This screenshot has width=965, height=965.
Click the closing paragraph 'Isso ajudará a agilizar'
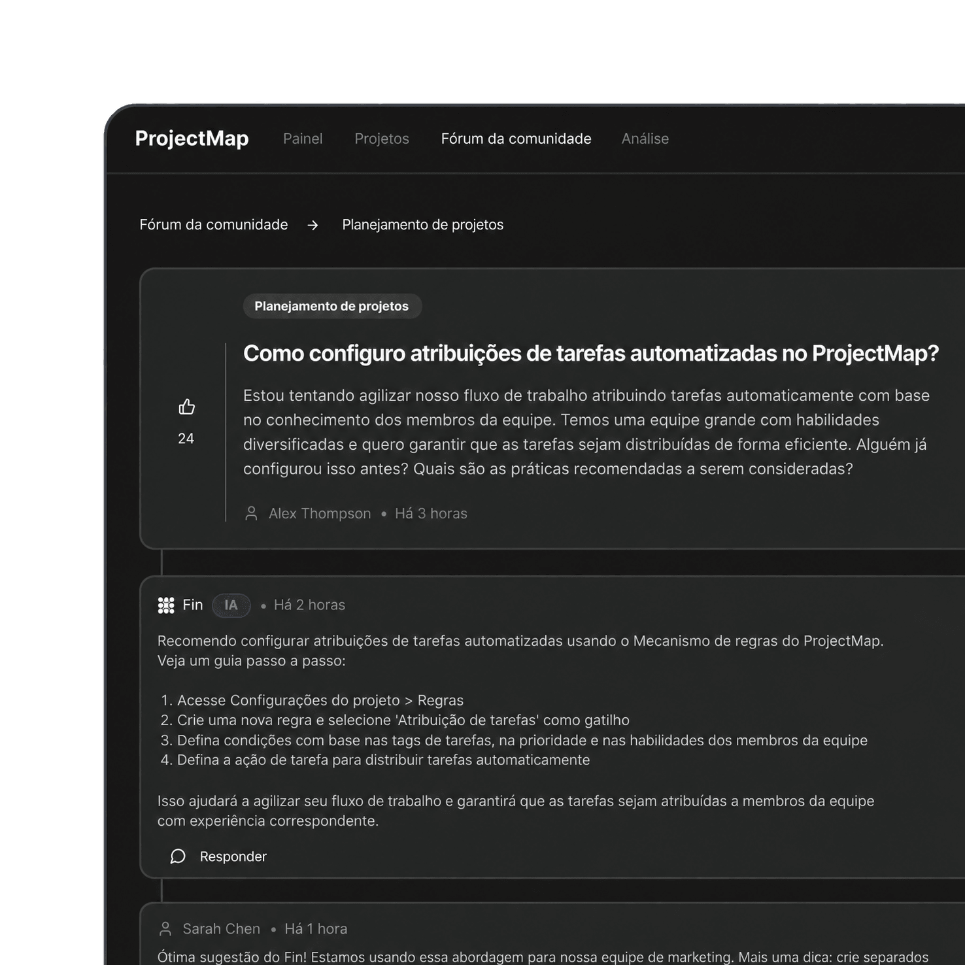(x=516, y=811)
